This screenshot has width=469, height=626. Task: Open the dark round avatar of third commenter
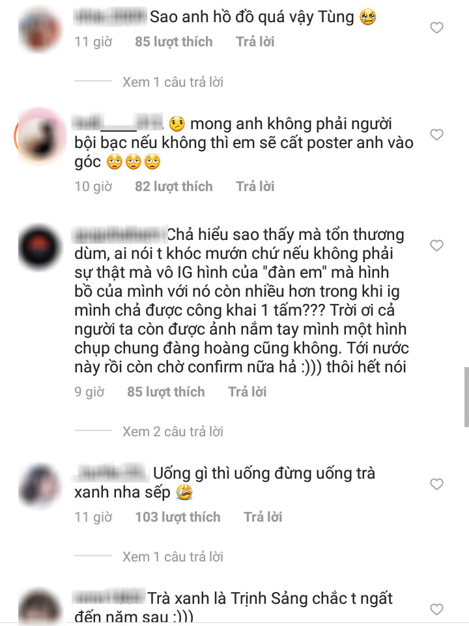[40, 248]
